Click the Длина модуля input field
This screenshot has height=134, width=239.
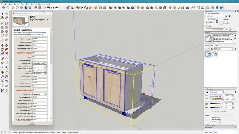coord(40,39)
